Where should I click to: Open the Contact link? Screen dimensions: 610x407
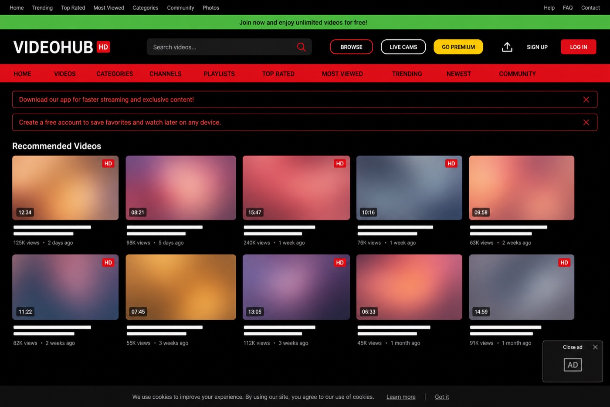pyautogui.click(x=590, y=8)
